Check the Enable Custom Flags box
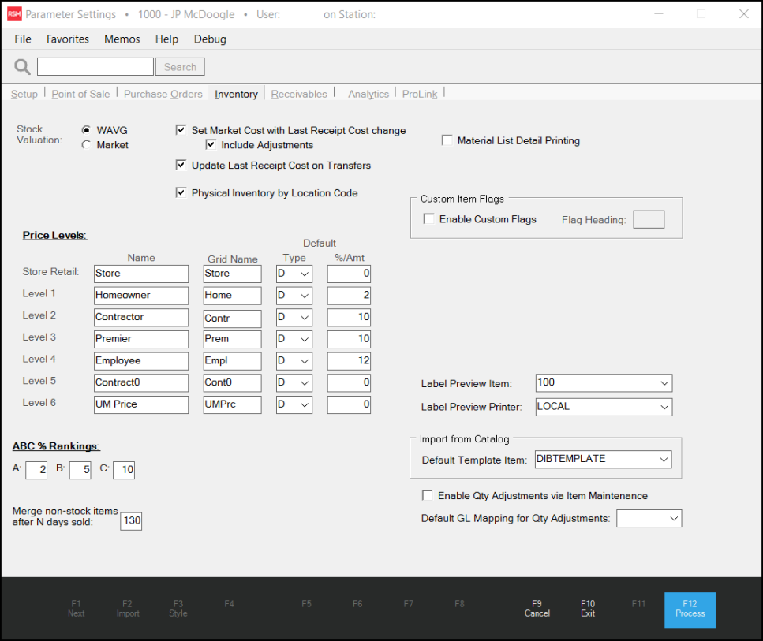Screen dimensions: 763x641 tap(428, 219)
